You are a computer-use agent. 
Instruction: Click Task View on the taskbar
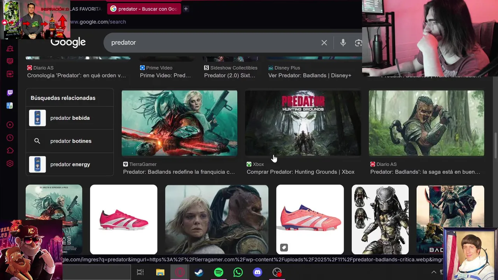click(x=140, y=272)
